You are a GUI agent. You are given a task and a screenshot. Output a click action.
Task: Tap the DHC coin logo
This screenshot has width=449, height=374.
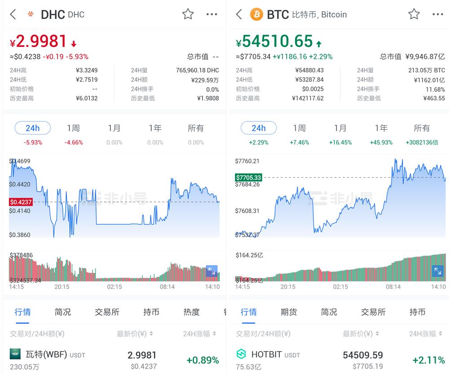(x=31, y=14)
